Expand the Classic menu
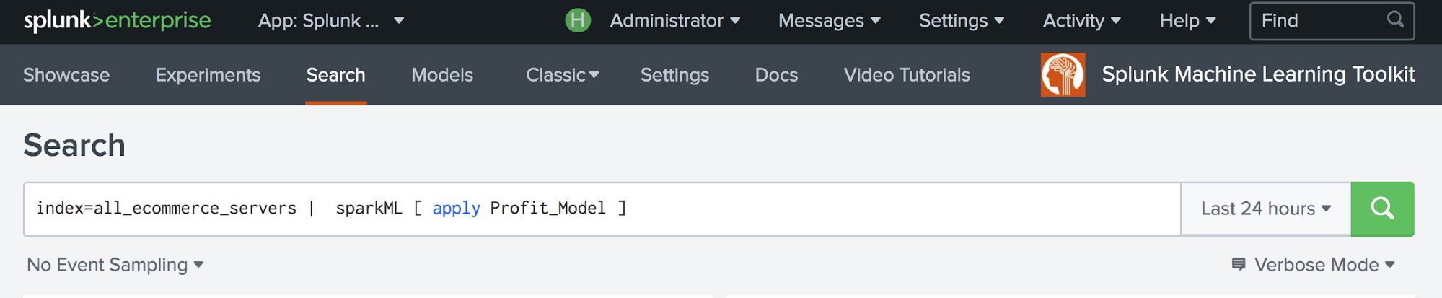The width and height of the screenshot is (1442, 298). pos(563,75)
